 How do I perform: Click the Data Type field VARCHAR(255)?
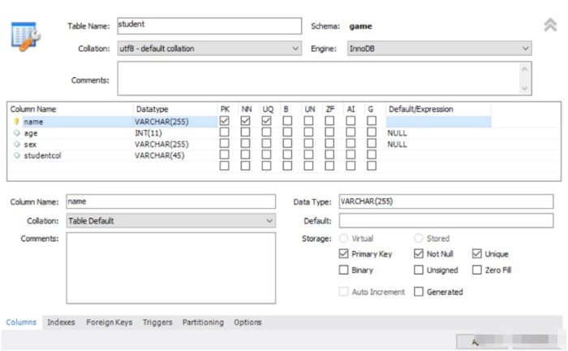coord(445,201)
